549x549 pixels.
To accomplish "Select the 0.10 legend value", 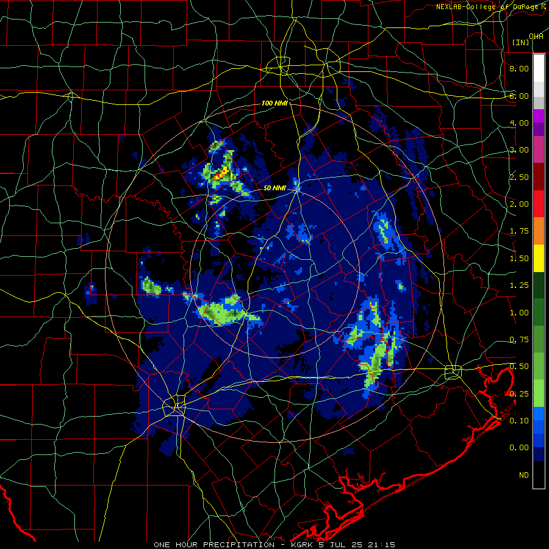I will click(x=519, y=421).
